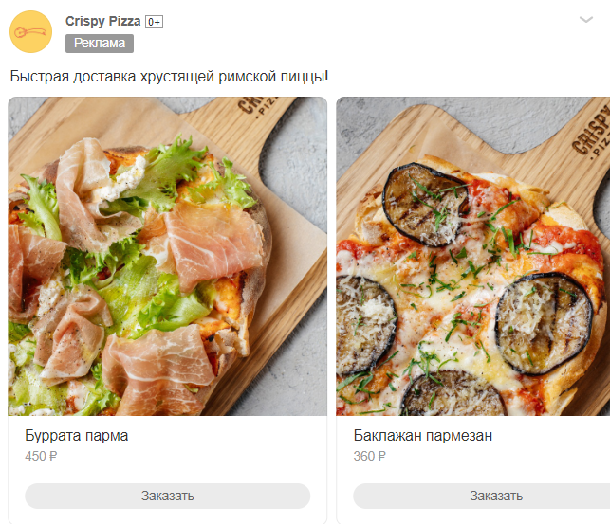This screenshot has height=524, width=610.
Task: Click the Буррата парма title
Action: [76, 436]
